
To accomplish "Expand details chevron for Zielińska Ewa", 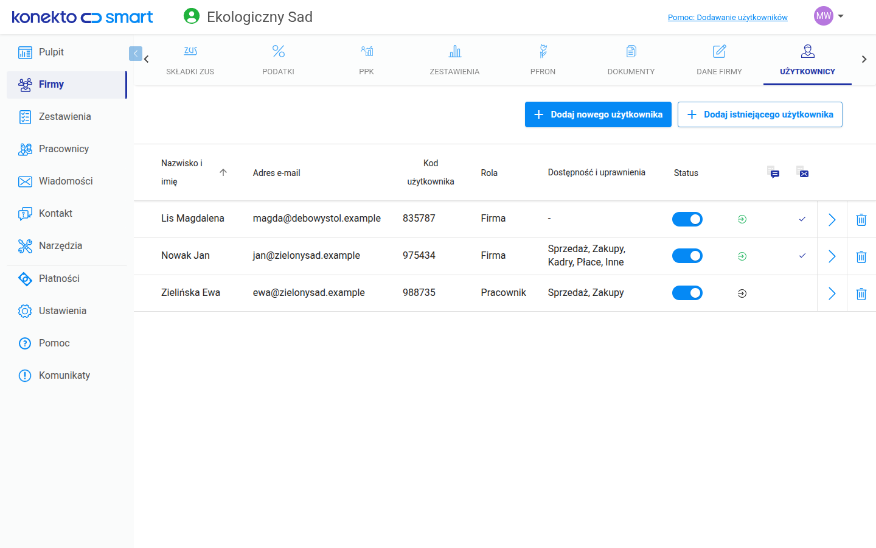I will click(x=832, y=293).
